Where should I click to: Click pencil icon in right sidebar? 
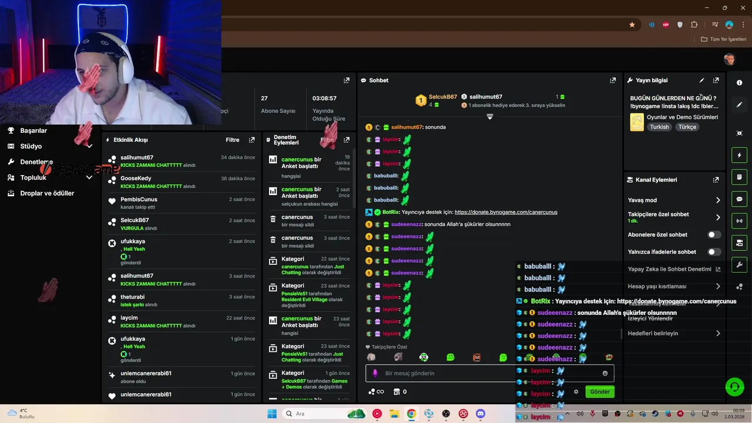pos(739,105)
